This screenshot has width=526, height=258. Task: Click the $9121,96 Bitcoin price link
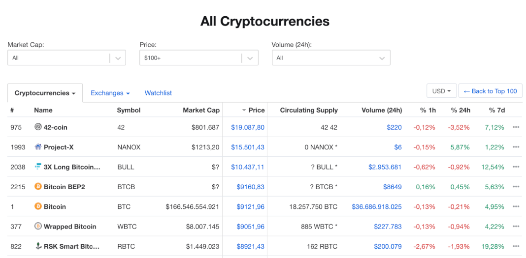point(251,206)
